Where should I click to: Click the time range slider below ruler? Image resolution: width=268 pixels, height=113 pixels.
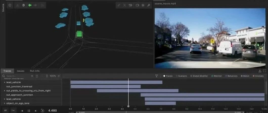pos(160,112)
